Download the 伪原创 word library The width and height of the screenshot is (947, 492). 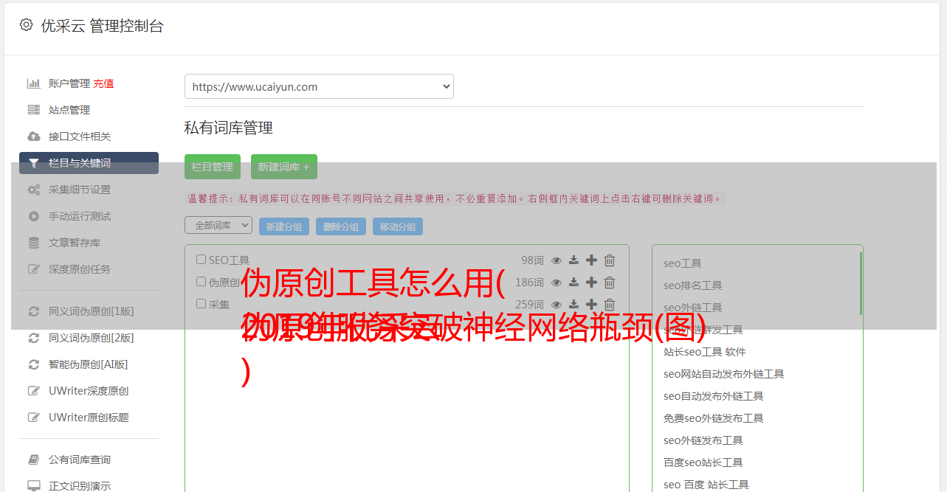click(x=574, y=283)
